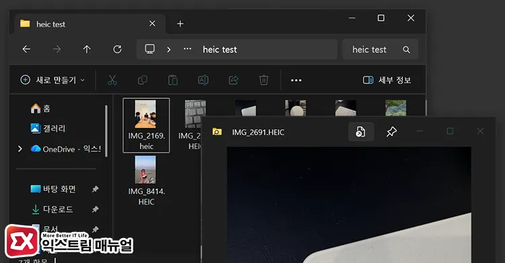Select the tree landscape thumbnail
This screenshot has width=505, height=263.
tap(395, 108)
